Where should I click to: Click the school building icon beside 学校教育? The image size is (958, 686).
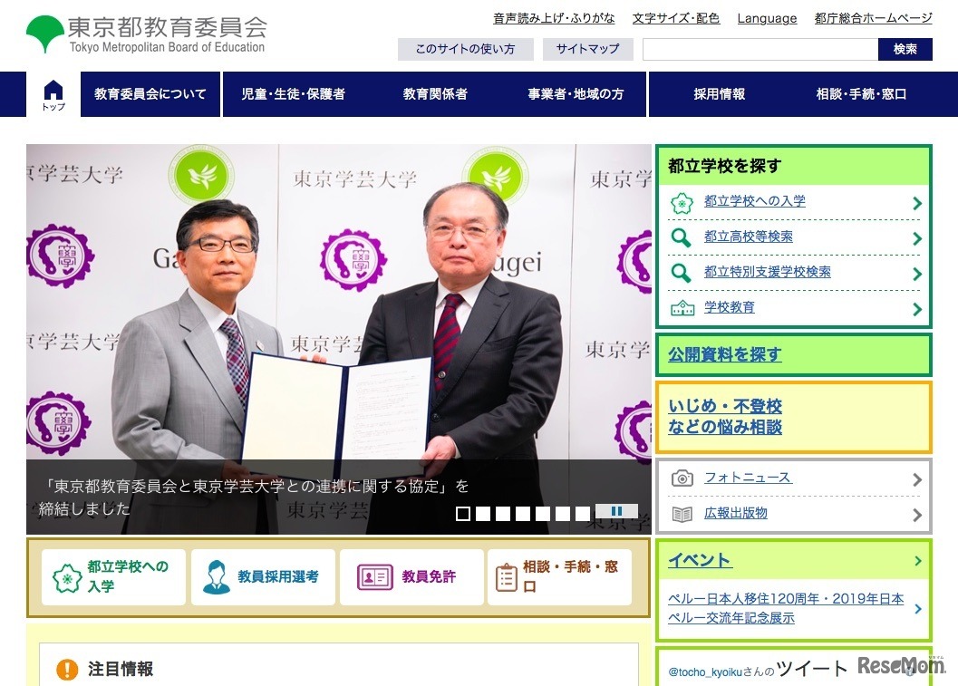pyautogui.click(x=682, y=308)
